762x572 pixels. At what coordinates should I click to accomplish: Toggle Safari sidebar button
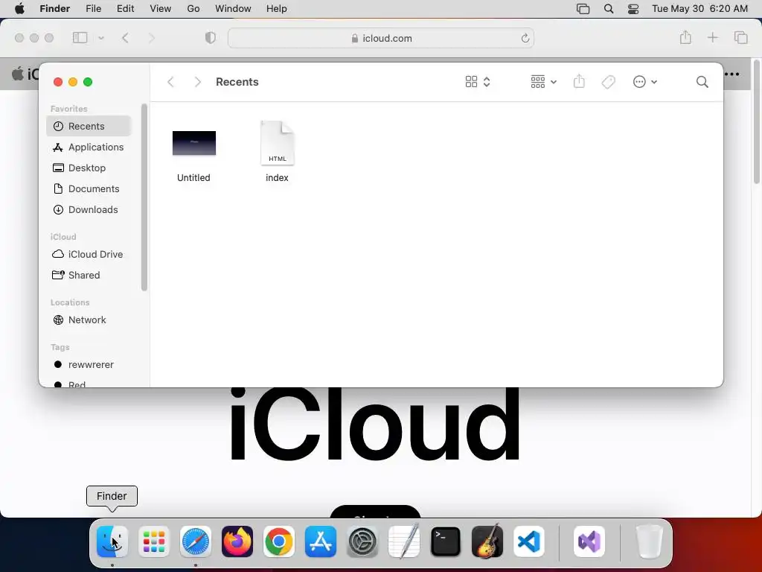pyautogui.click(x=80, y=37)
